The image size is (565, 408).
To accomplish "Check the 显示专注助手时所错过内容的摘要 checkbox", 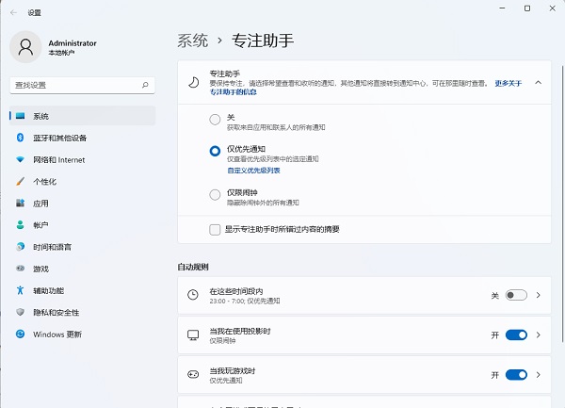I will pos(216,229).
